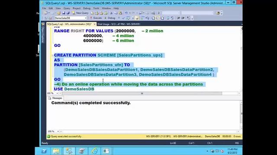Image resolution: width=277 pixels, height=155 pixels.
Task: Select Results to Text icon
Action: pos(153,18)
